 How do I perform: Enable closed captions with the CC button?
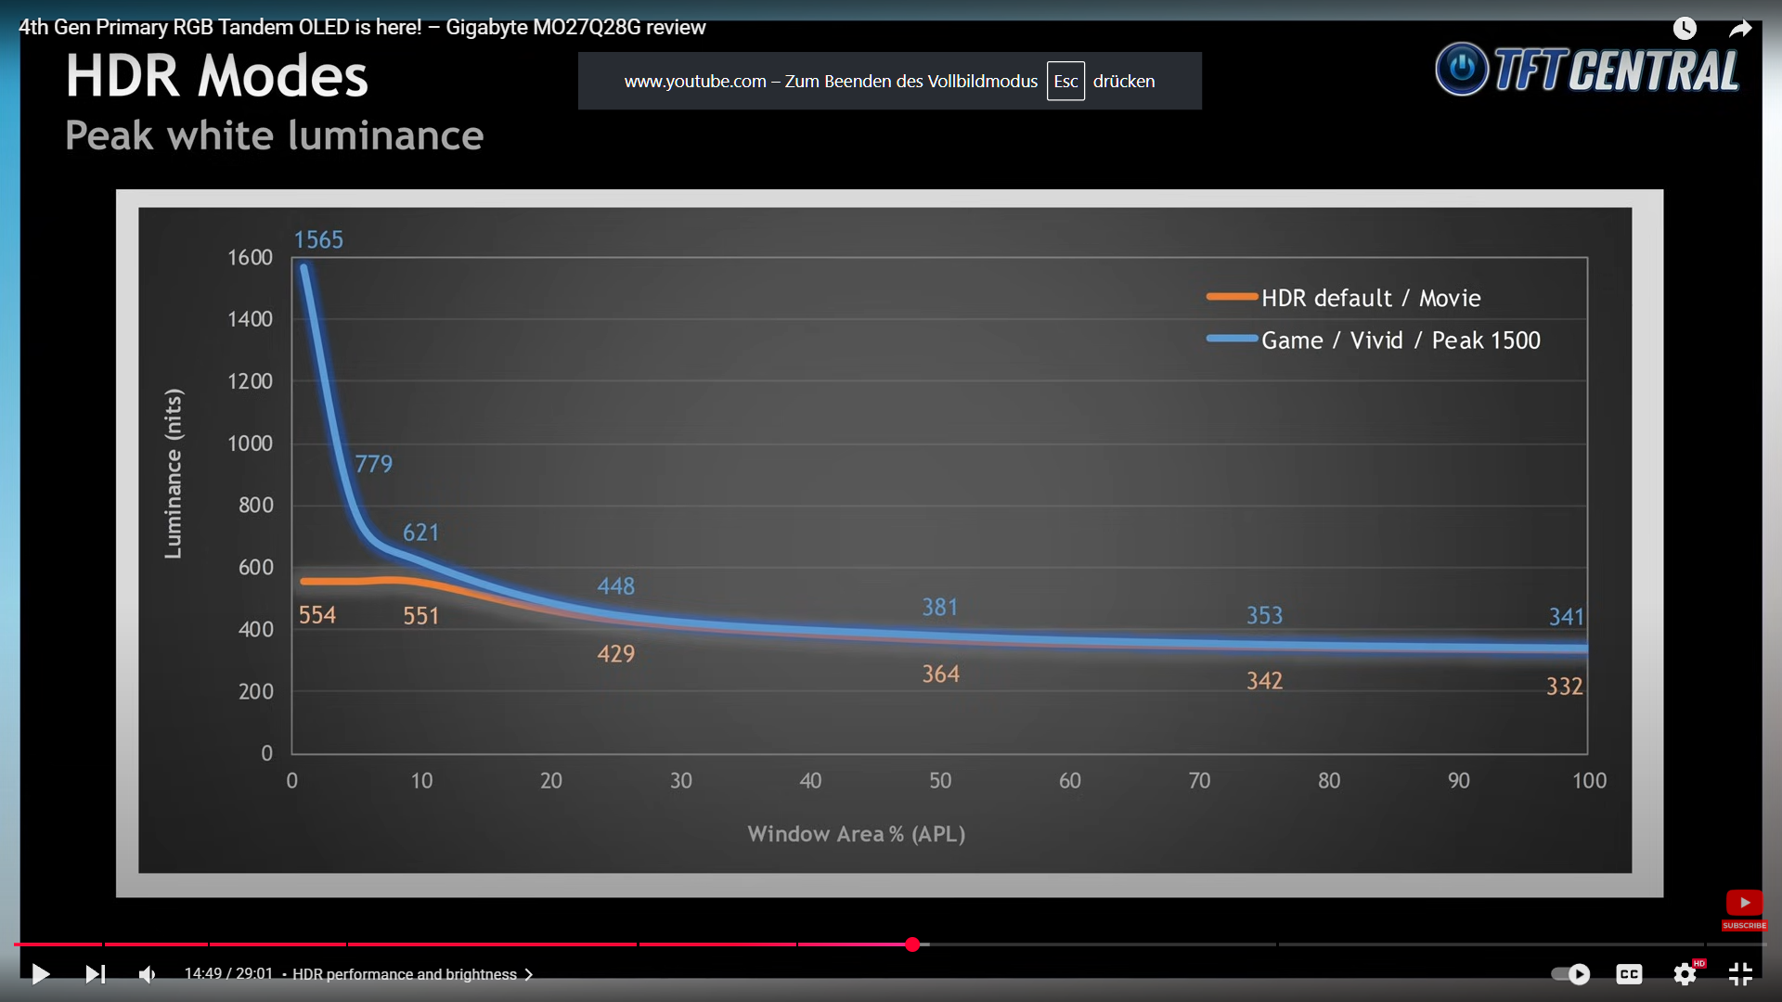pyautogui.click(x=1631, y=974)
